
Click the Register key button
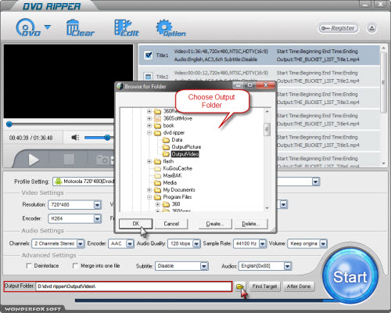coord(338,28)
